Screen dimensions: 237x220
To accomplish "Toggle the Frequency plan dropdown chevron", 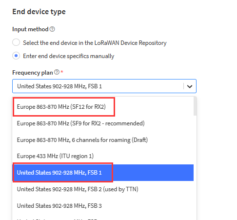I will click(190, 86).
